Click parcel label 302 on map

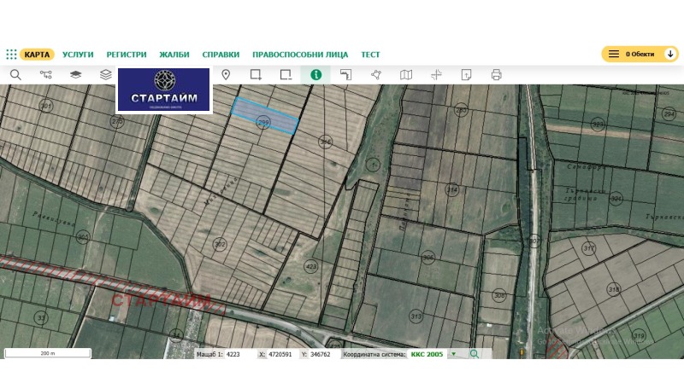[x=220, y=244]
